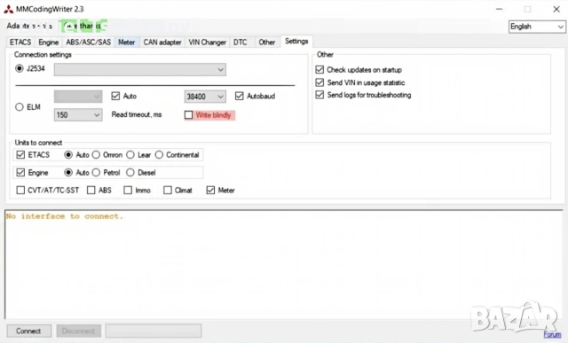Click the Mitsubishi logo title bar icon

(8, 9)
